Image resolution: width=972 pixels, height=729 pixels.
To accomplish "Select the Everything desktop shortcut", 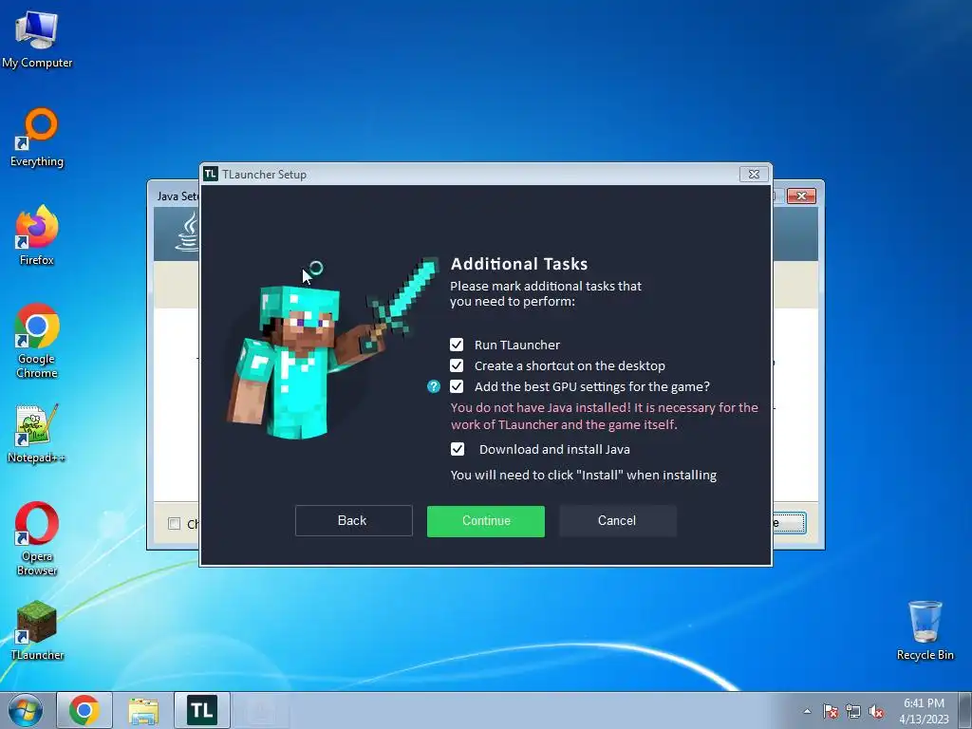I will 37,138.
